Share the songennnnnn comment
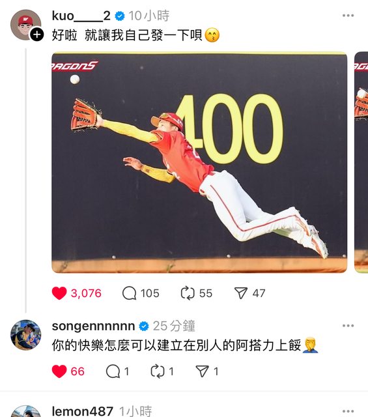This screenshot has height=417, width=368. click(x=203, y=371)
